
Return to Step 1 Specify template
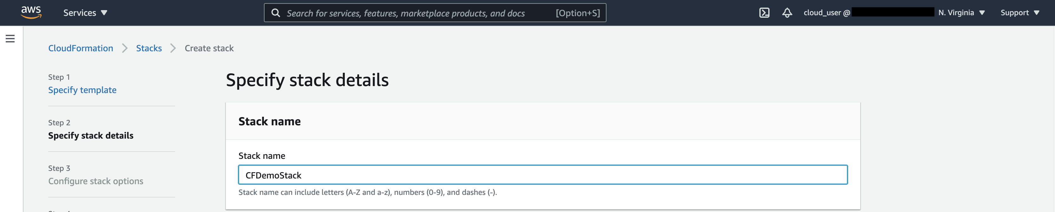[82, 90]
